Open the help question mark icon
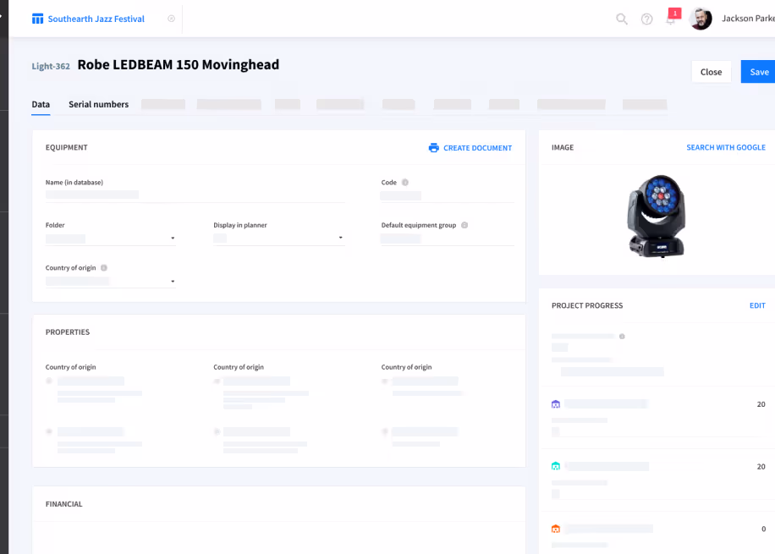Image resolution: width=775 pixels, height=554 pixels. coord(646,19)
